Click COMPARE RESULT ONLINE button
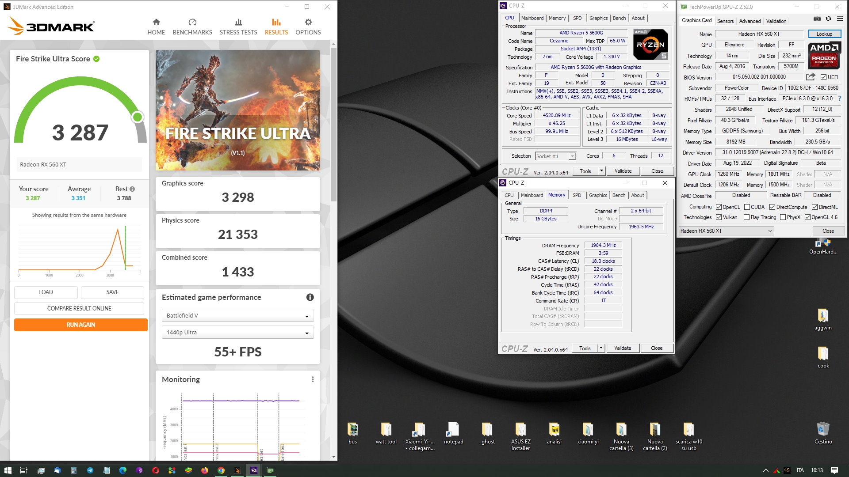Screen dimensions: 849x477 click(79, 308)
